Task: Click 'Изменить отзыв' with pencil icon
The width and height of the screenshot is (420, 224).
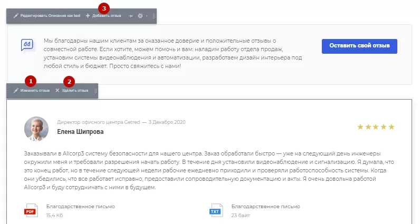Action: point(32,91)
